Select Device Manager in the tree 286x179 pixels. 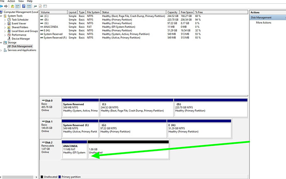[x=21, y=39]
